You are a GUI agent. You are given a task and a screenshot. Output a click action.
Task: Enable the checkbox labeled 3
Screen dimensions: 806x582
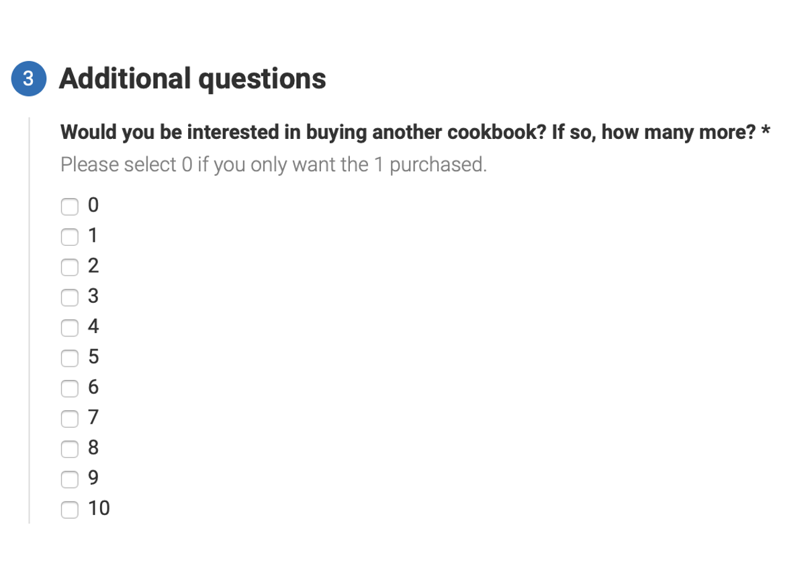coord(70,297)
